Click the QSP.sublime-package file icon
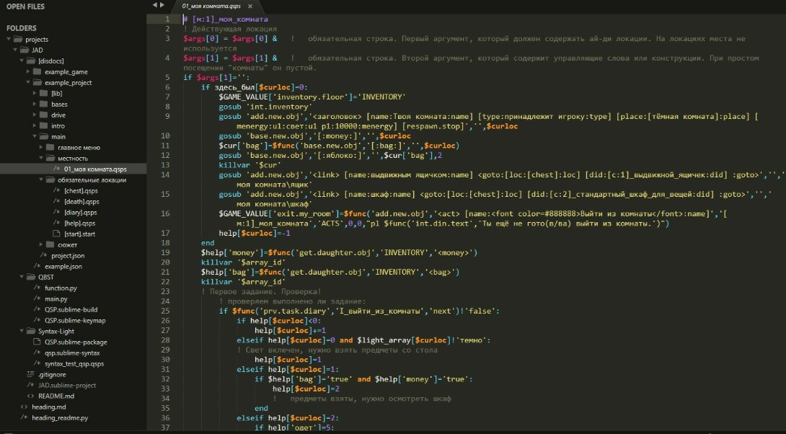Image resolution: width=786 pixels, height=434 pixels. [x=37, y=342]
